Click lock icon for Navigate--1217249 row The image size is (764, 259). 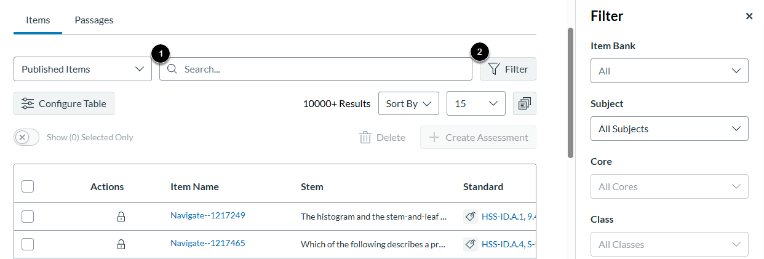click(121, 217)
